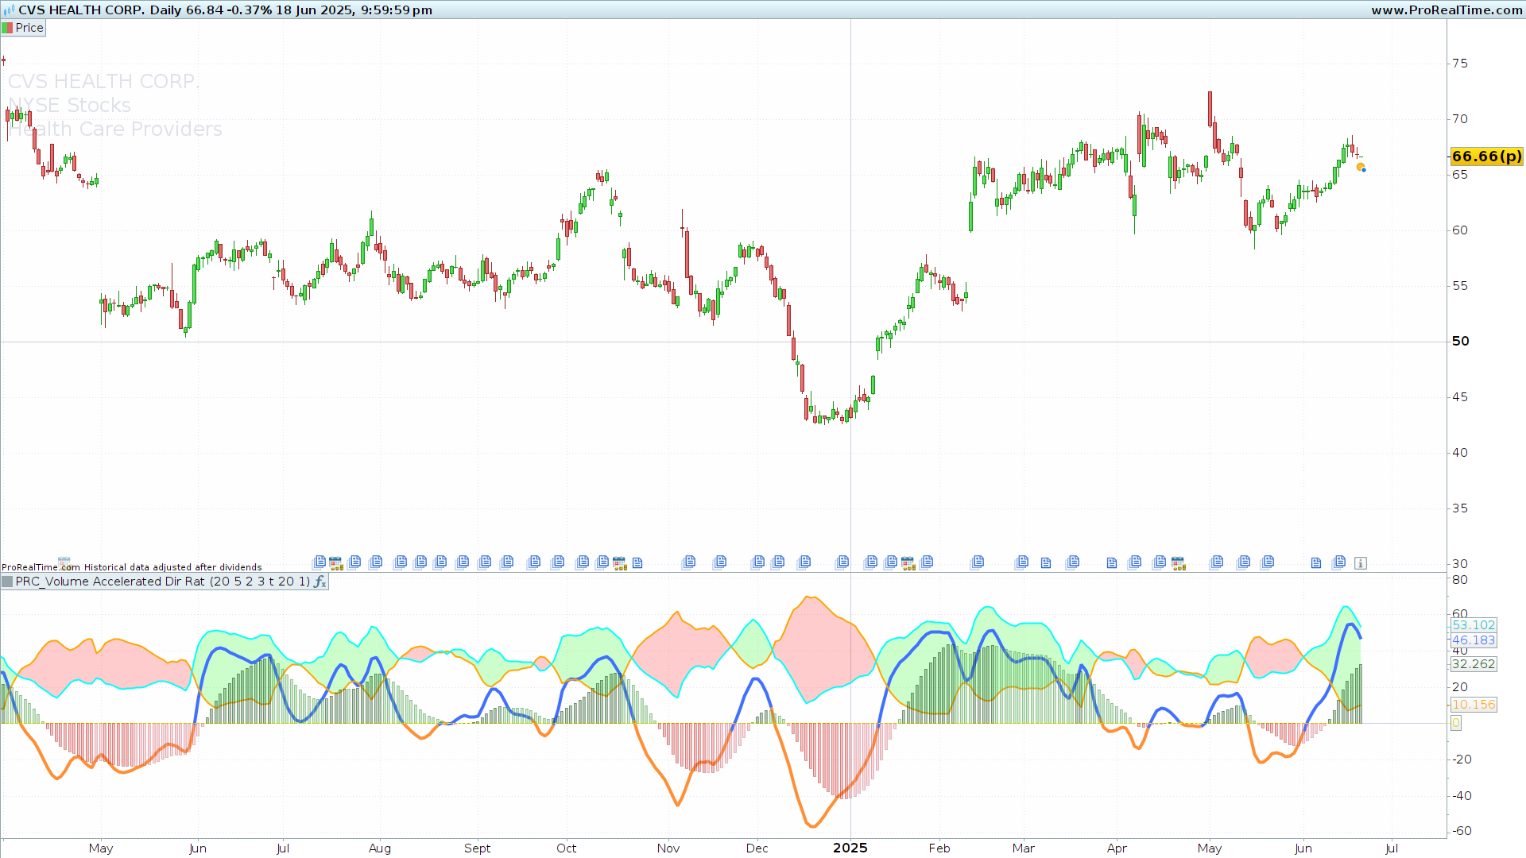Click the 75 price axis label

click(1460, 64)
